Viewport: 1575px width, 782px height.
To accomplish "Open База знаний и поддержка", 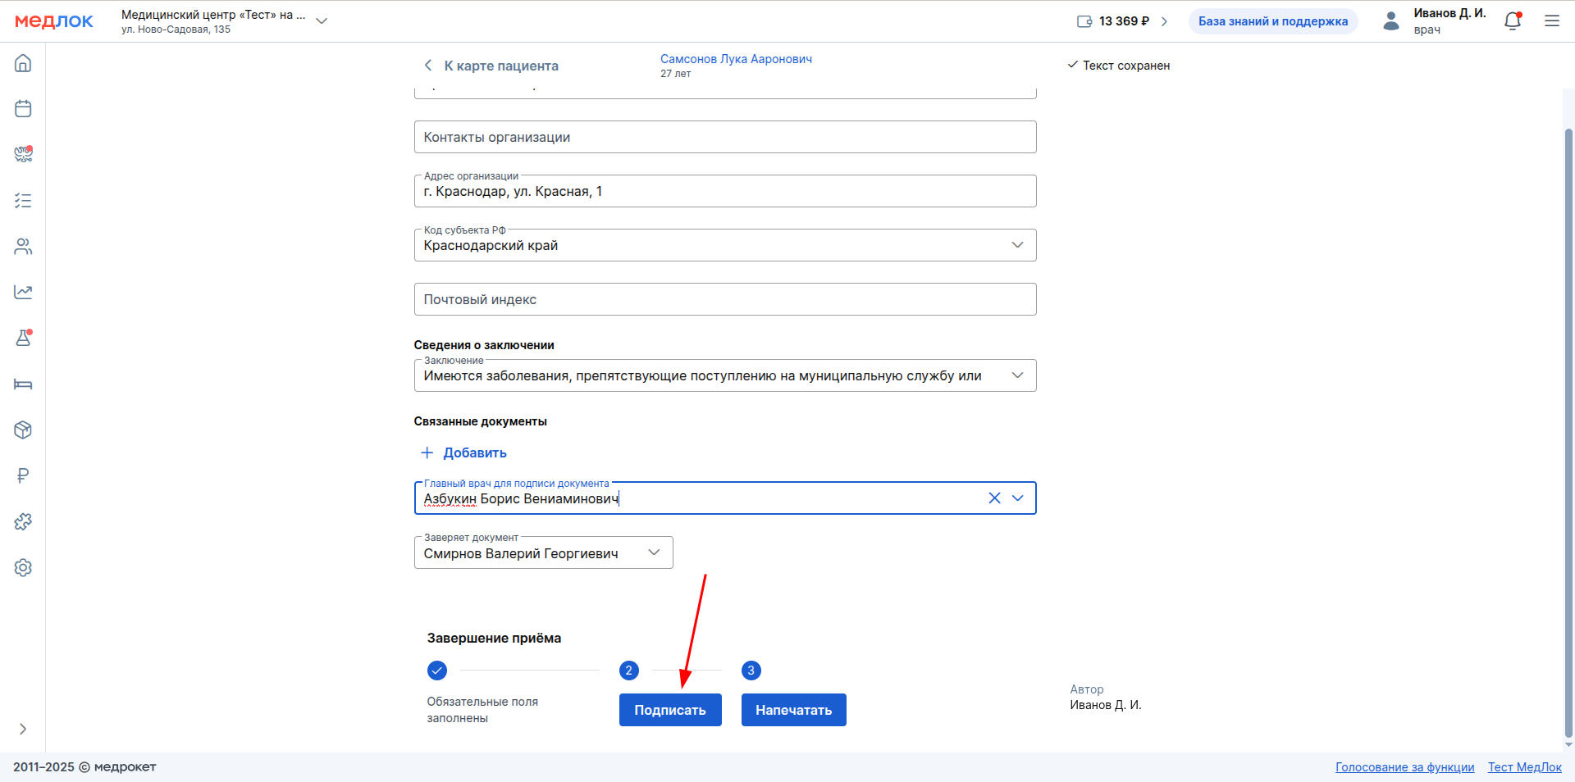I will (1272, 21).
